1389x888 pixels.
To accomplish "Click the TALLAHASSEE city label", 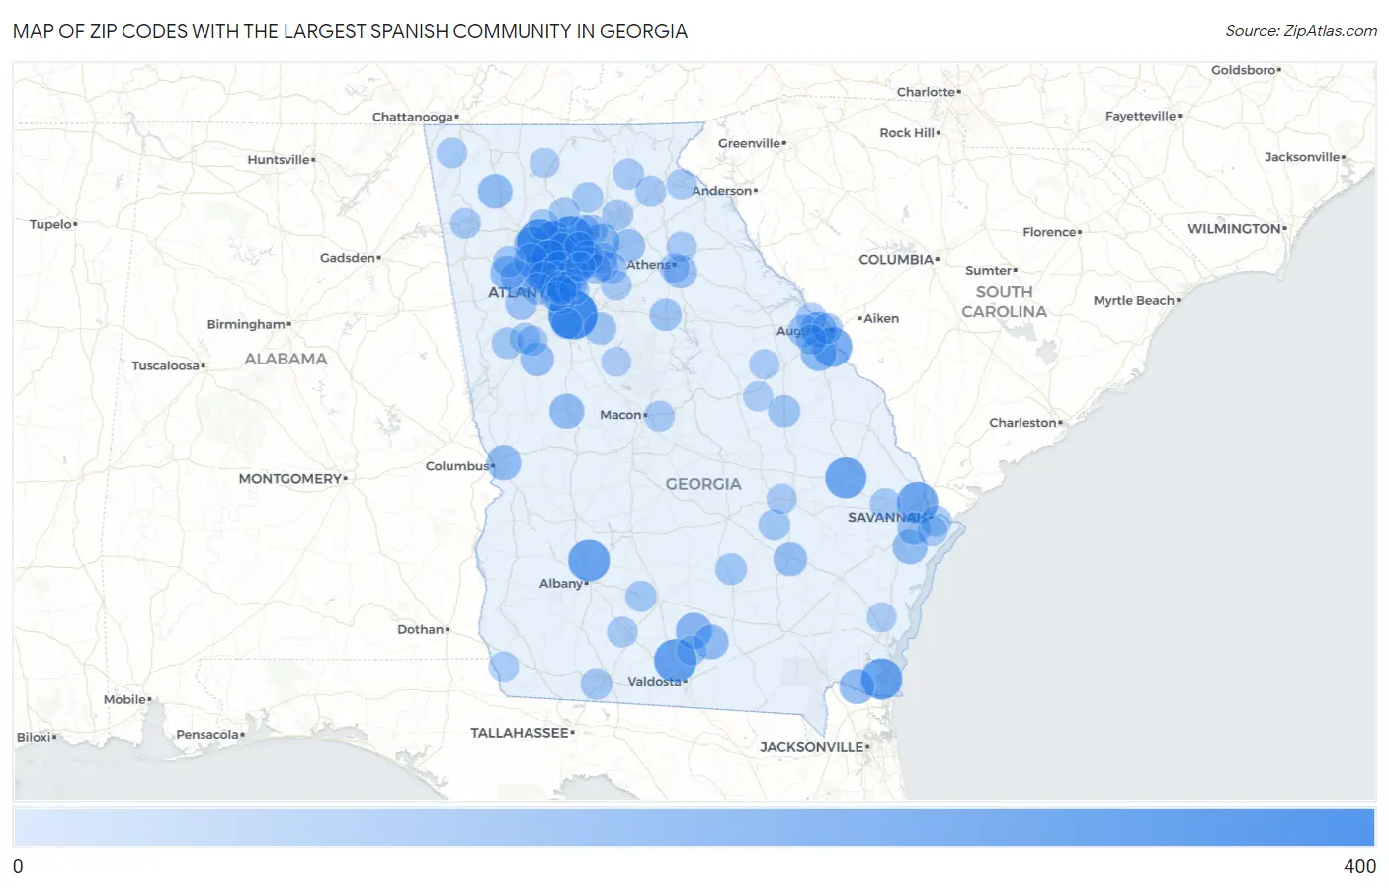I will click(x=522, y=733).
